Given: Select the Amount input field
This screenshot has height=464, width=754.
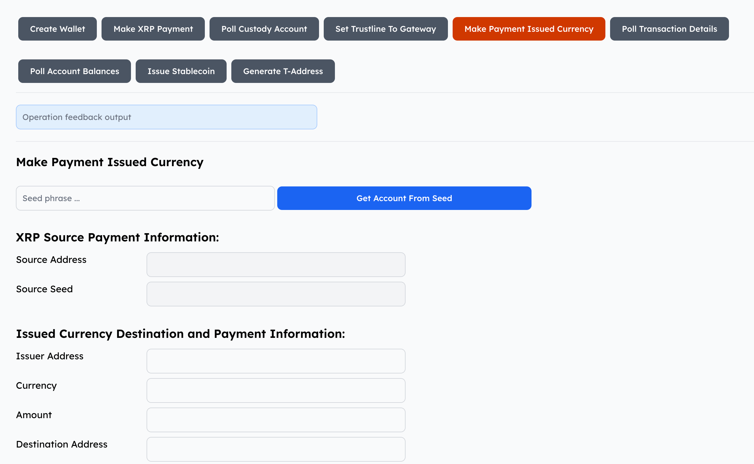Looking at the screenshot, I should (275, 420).
